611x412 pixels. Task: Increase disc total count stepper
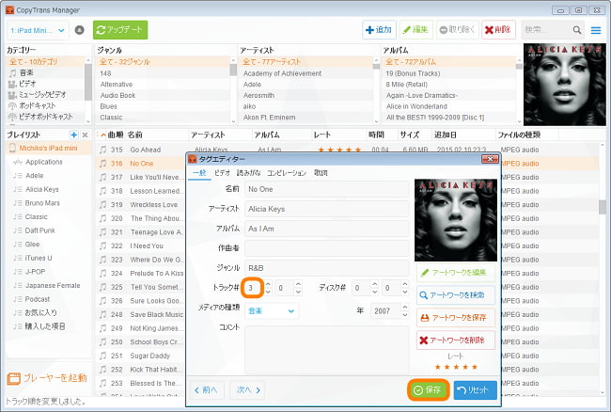(405, 284)
